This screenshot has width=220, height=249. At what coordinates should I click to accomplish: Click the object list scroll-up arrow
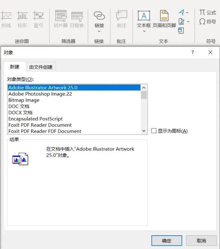pos(144,88)
